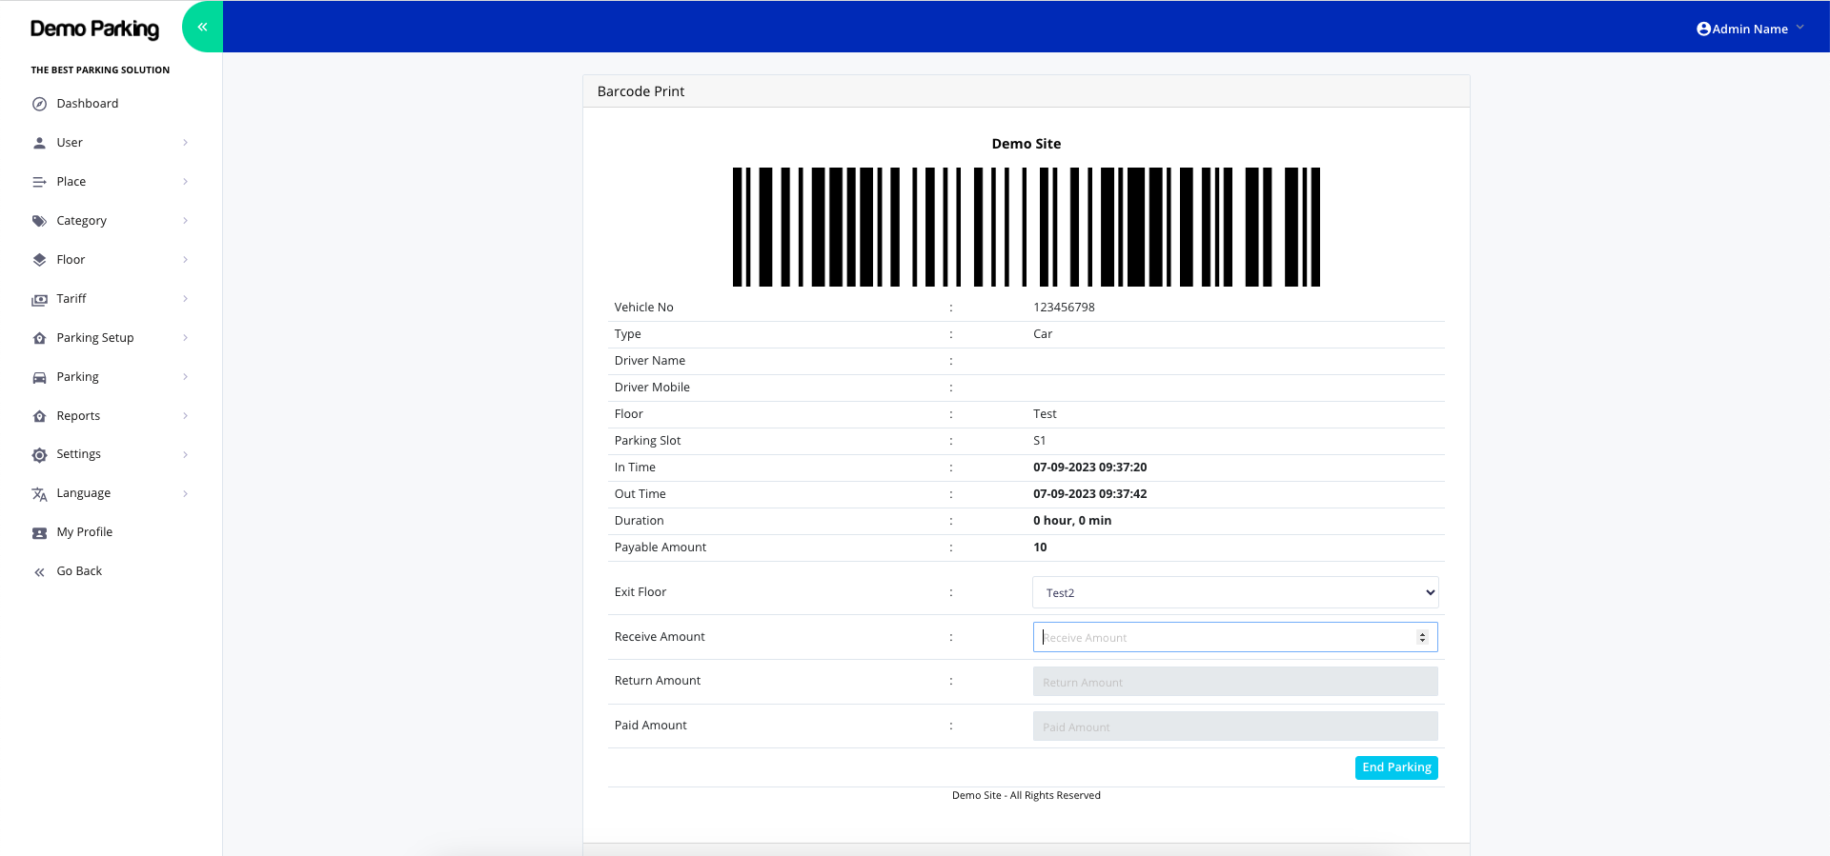1830x856 pixels.
Task: Focus the Receive Amount input field
Action: tap(1224, 637)
